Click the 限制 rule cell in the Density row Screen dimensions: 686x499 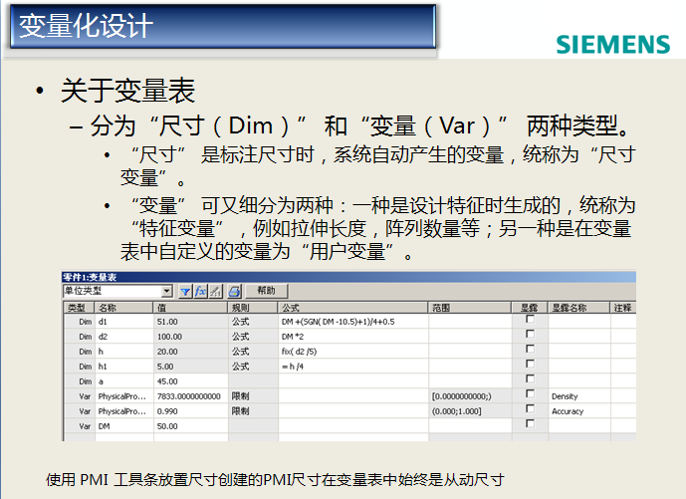point(253,396)
